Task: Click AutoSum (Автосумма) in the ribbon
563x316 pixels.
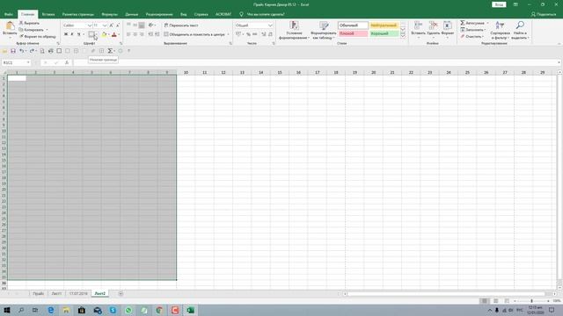Action: [473, 23]
